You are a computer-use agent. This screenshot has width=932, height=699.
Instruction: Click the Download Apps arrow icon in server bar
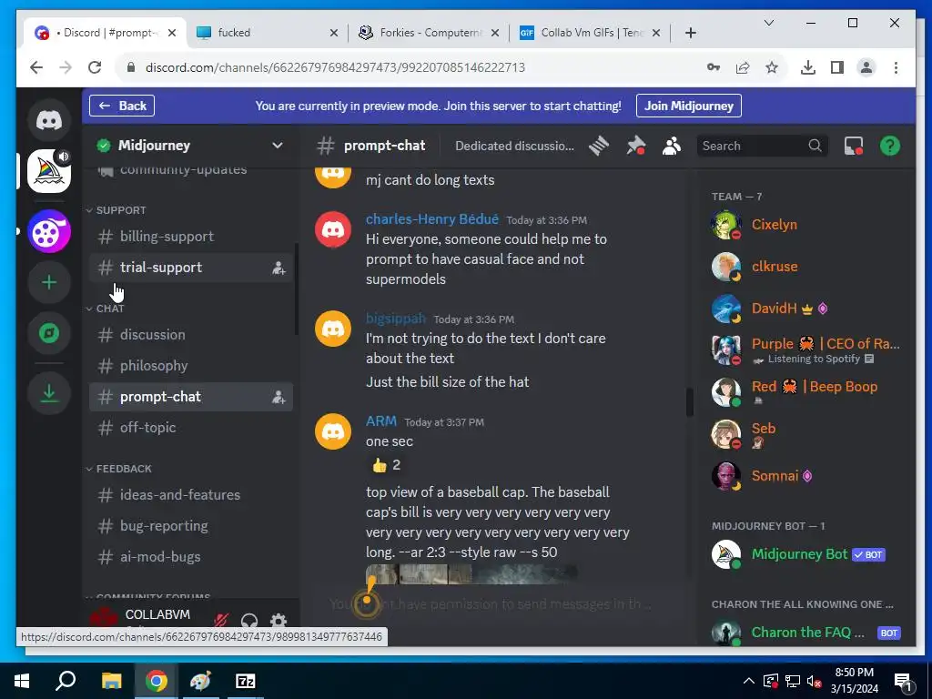tap(49, 393)
